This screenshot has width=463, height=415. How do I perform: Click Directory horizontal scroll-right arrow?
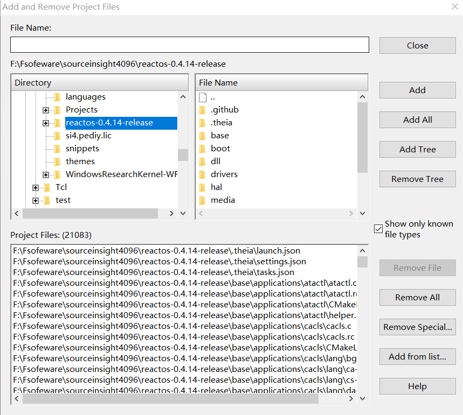pyautogui.click(x=171, y=213)
